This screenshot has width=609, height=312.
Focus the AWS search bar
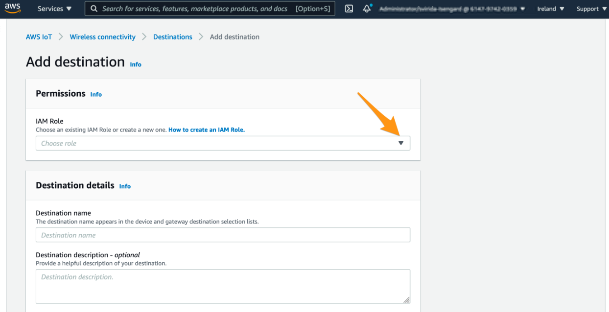210,9
